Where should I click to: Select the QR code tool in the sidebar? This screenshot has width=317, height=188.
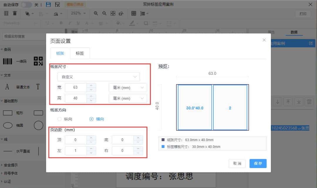tap(38, 61)
